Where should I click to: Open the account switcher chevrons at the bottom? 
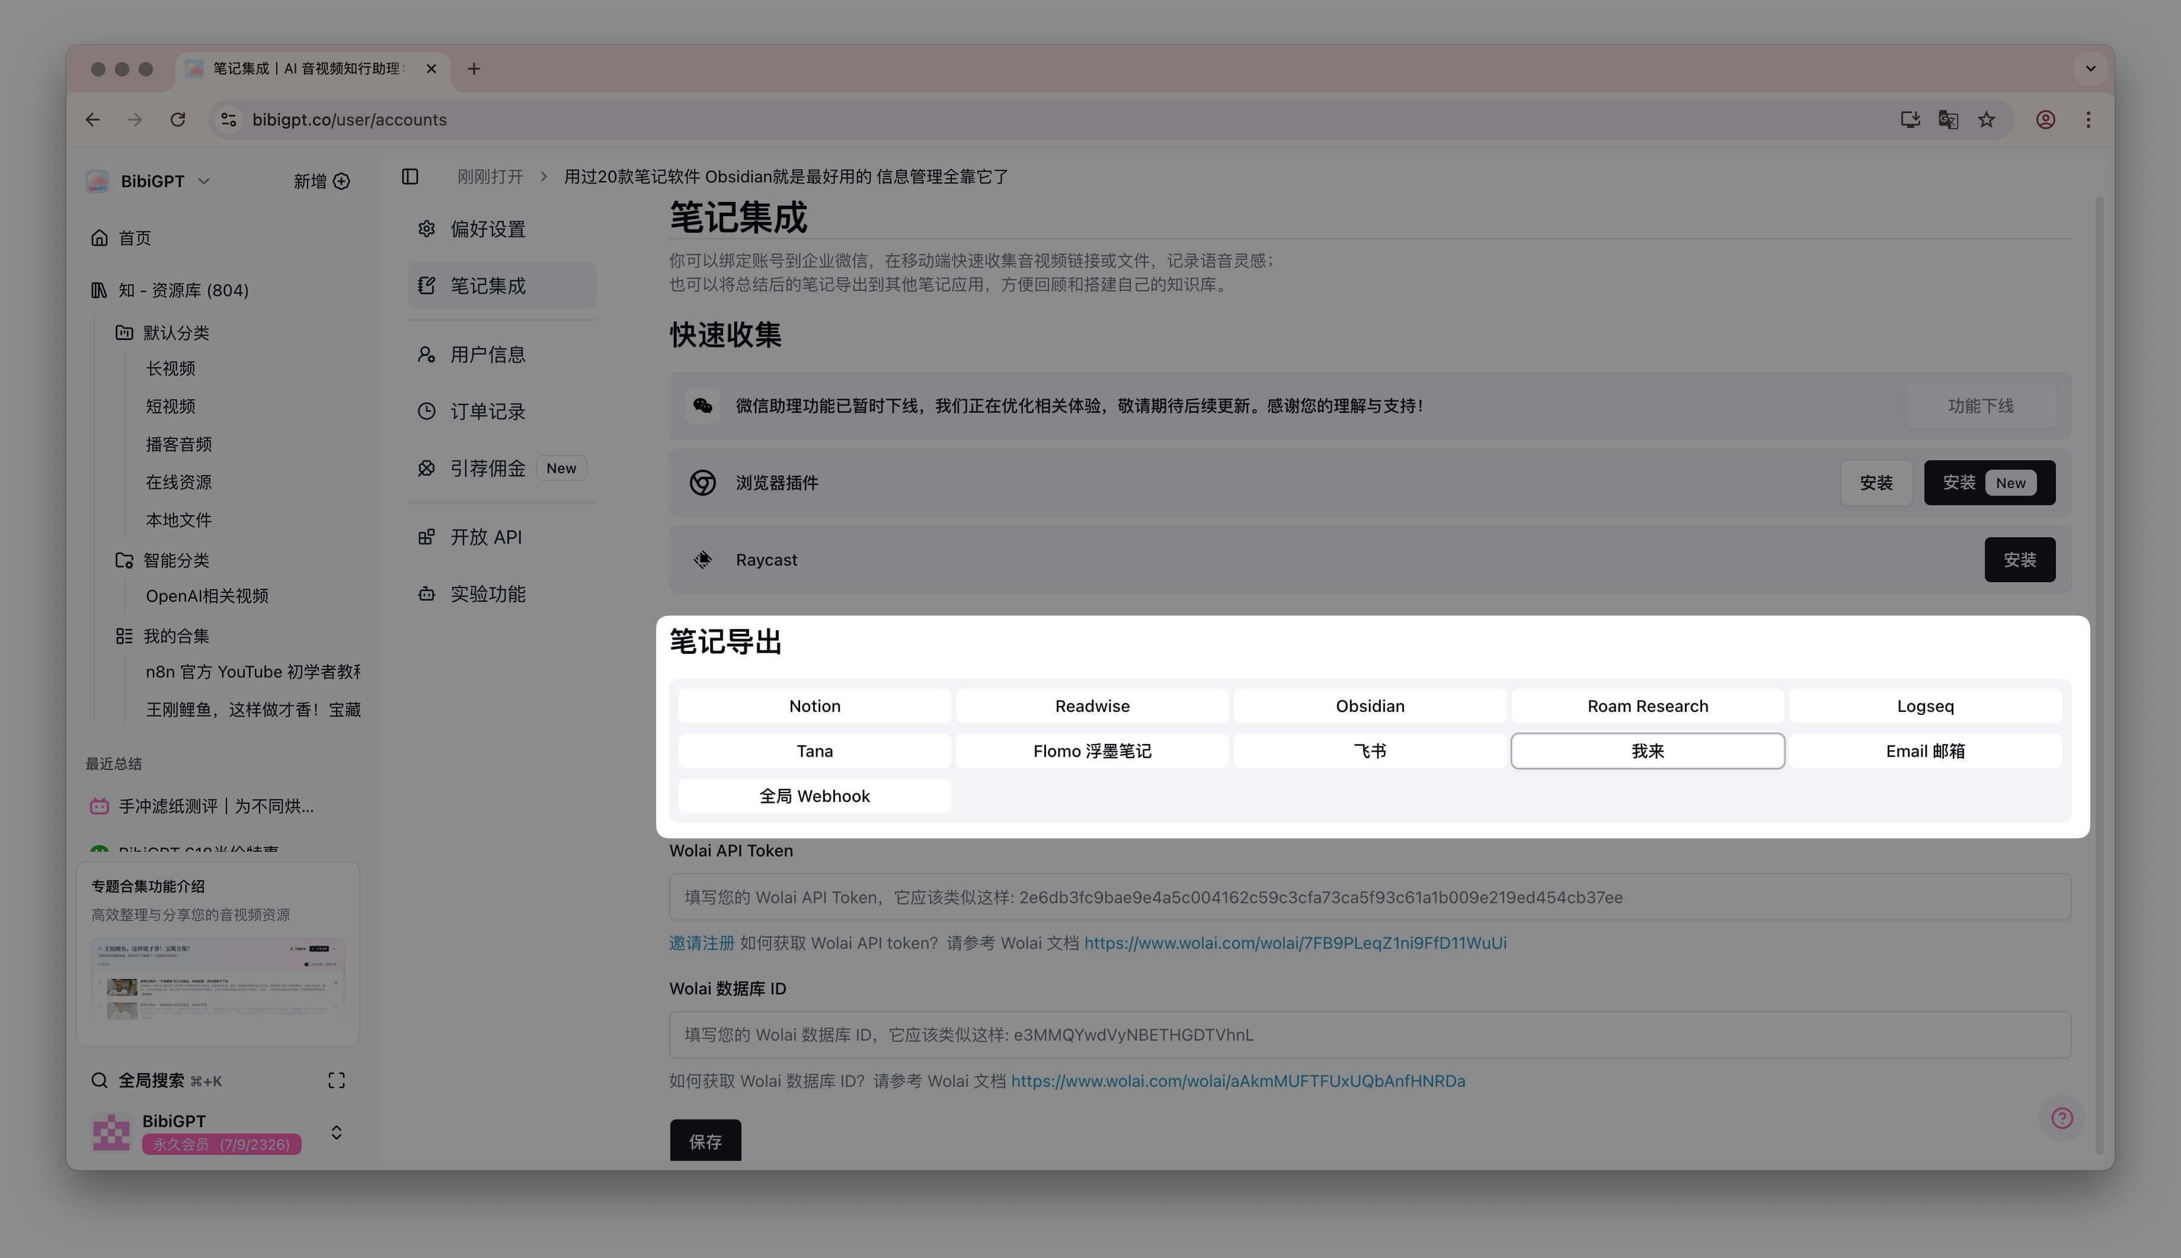pos(336,1132)
